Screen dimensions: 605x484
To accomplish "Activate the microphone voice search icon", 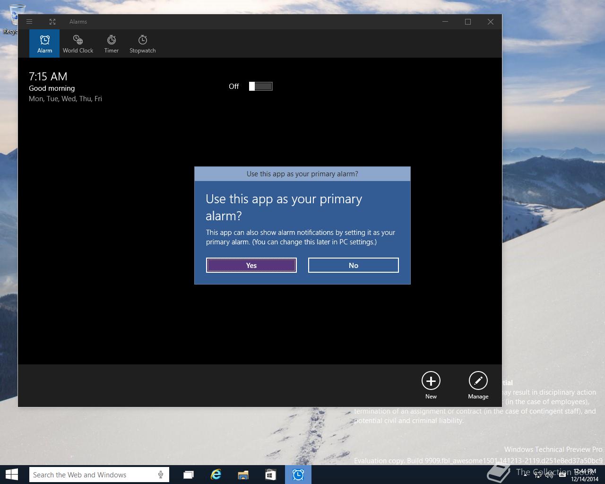I will coord(161,475).
